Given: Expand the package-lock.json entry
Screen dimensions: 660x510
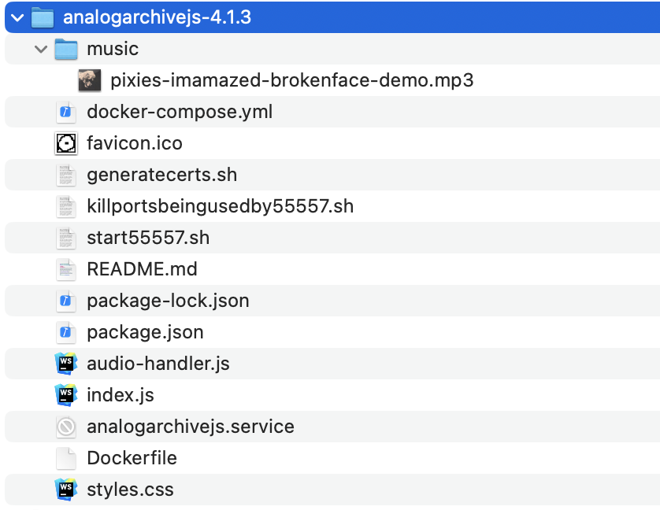Looking at the screenshot, I should coord(169,301).
